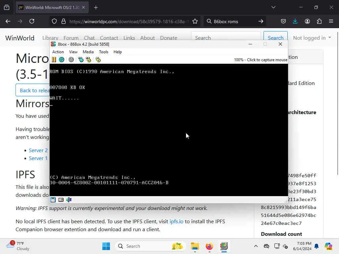
Task: Click the Firefox URL address field
Action: point(129,21)
